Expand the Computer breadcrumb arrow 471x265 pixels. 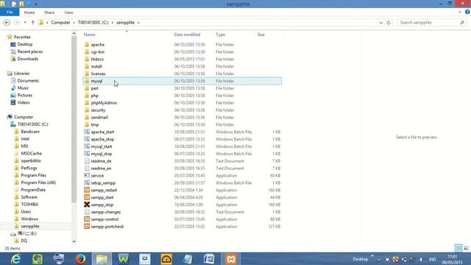pos(74,23)
